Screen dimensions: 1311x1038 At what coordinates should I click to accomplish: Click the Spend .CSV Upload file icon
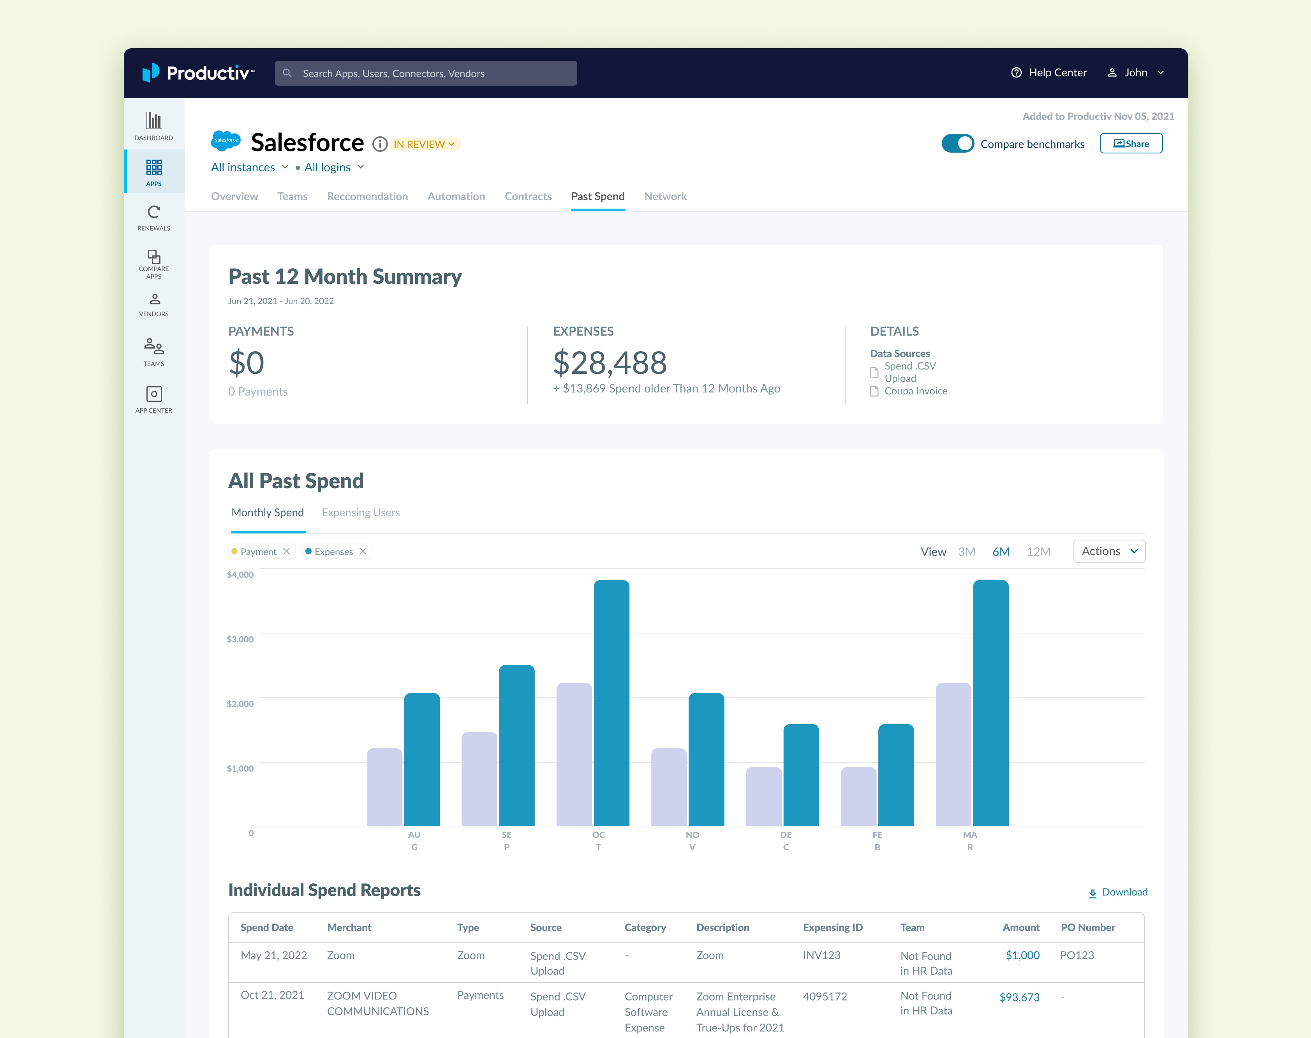click(874, 372)
